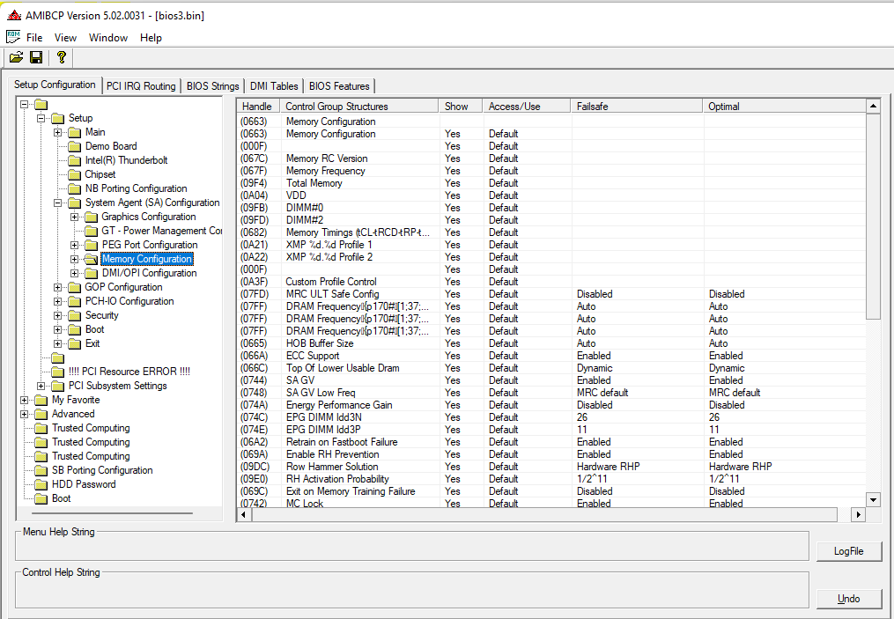Open the Window menu

tap(108, 38)
